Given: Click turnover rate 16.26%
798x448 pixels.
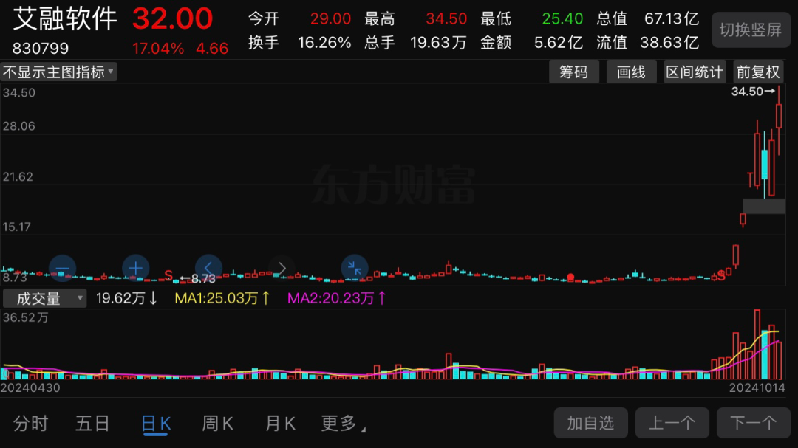Looking at the screenshot, I should pos(324,43).
